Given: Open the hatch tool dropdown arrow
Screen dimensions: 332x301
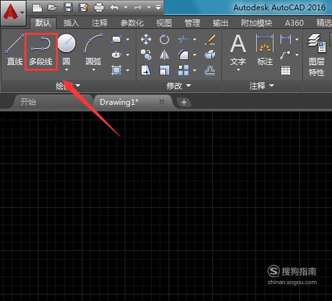Looking at the screenshot, I should (x=128, y=70).
